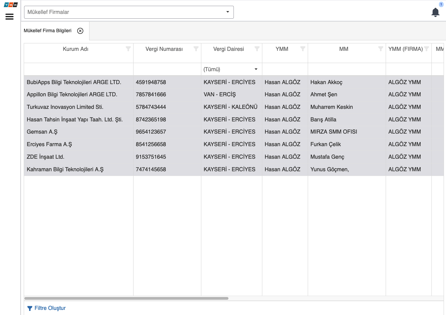Image resolution: width=446 pixels, height=315 pixels.
Task: Click the Kurum Adı filter input field
Action: tap(78, 69)
